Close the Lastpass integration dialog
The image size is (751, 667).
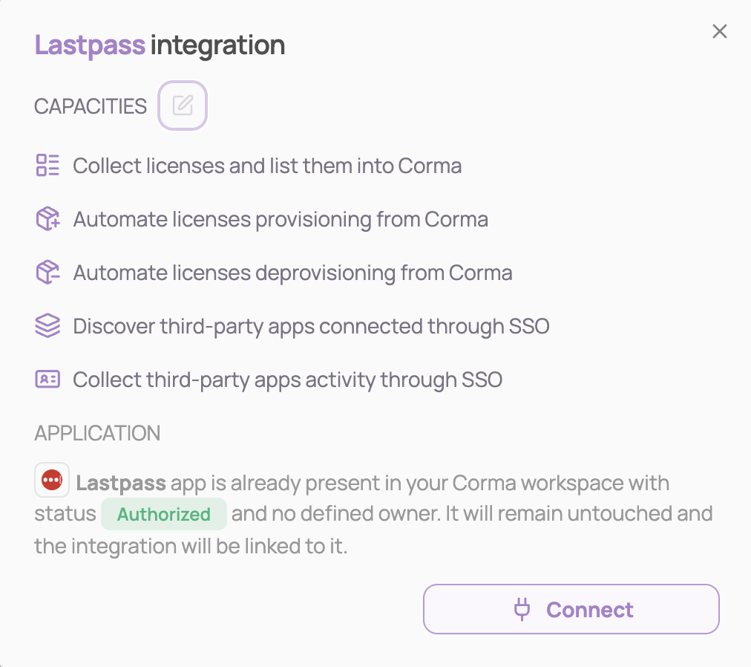pos(719,31)
